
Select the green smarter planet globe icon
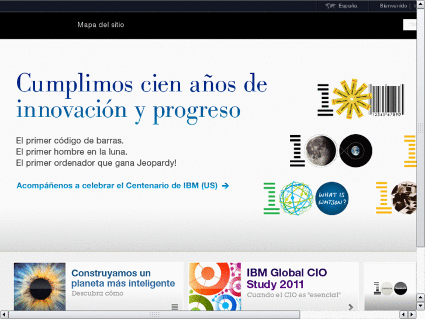click(296, 198)
